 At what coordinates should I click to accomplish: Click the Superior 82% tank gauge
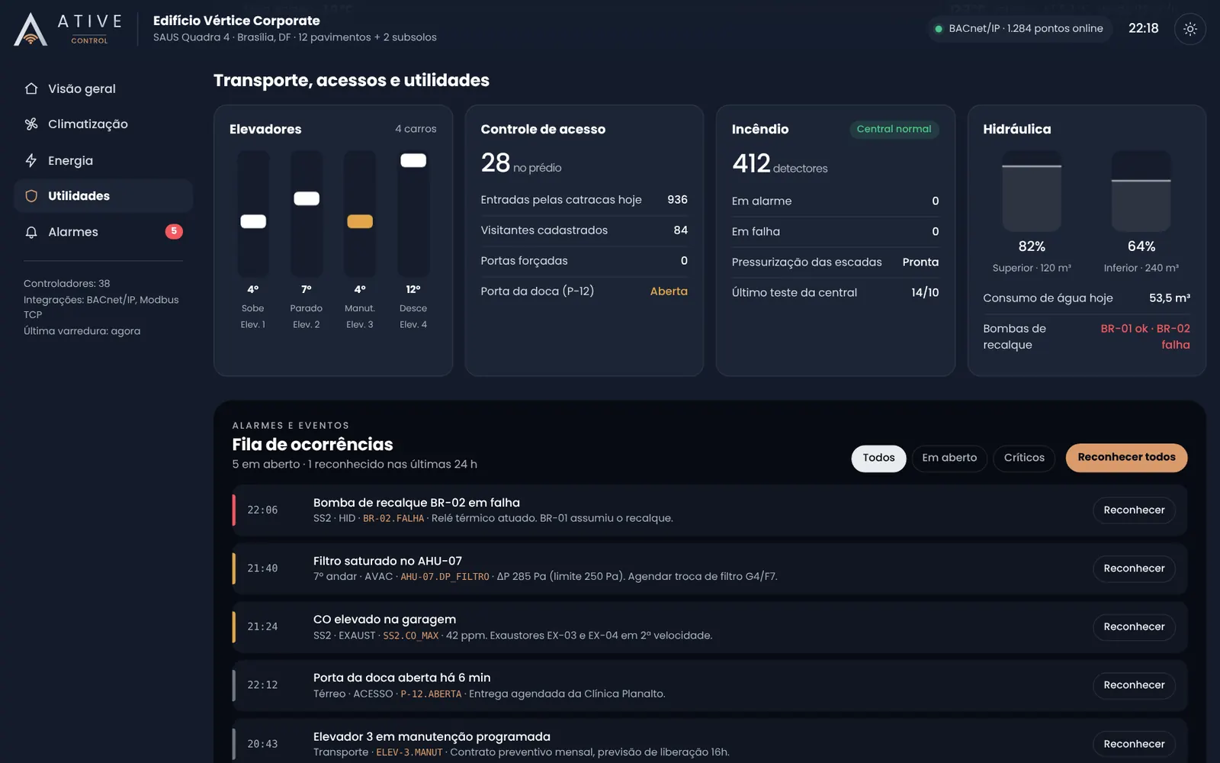(1032, 192)
